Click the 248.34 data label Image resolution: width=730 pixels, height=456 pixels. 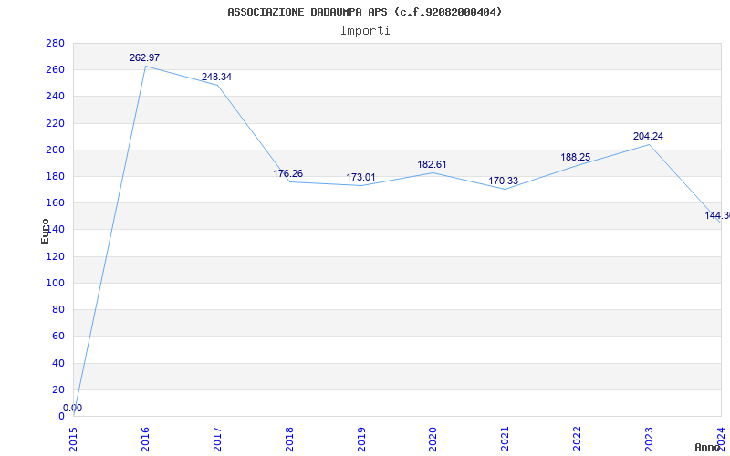pos(216,77)
